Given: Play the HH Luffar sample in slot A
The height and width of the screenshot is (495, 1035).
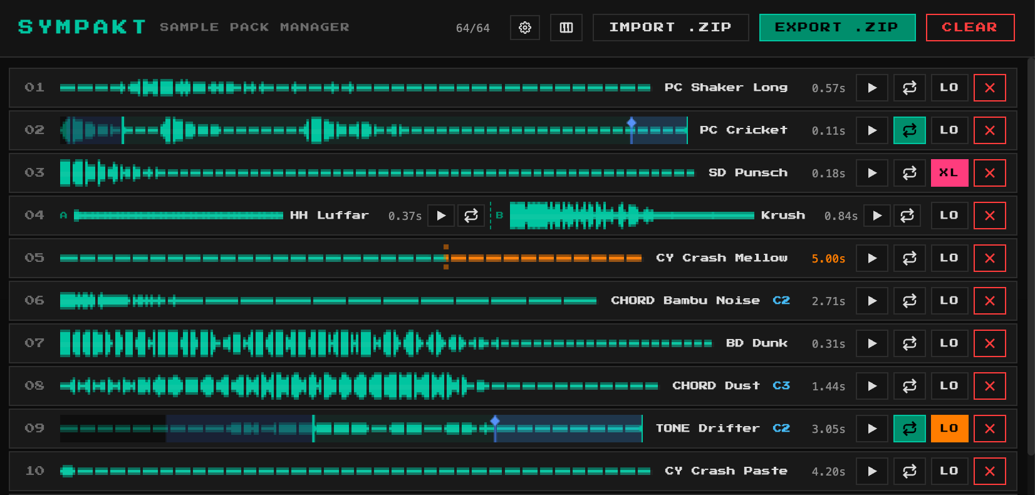Looking at the screenshot, I should [x=441, y=216].
